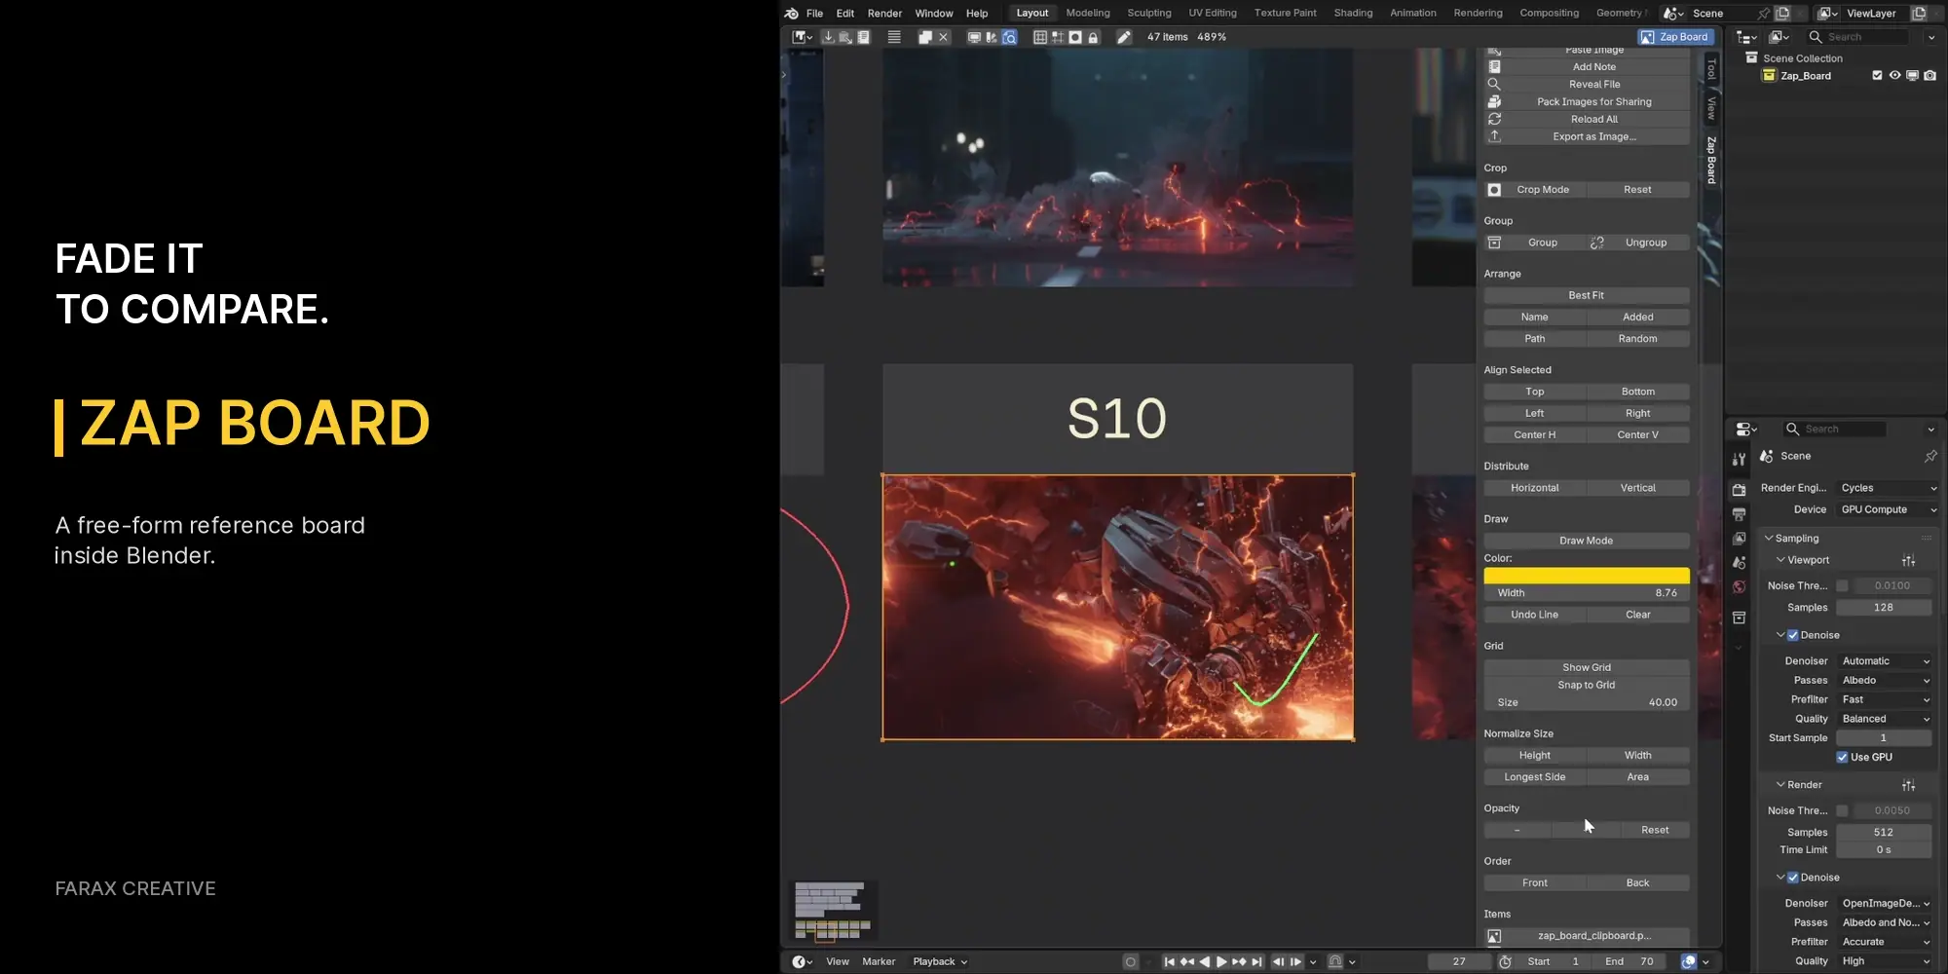This screenshot has width=1948, height=974.
Task: Click the Draw Mode button
Action: 1587,541
